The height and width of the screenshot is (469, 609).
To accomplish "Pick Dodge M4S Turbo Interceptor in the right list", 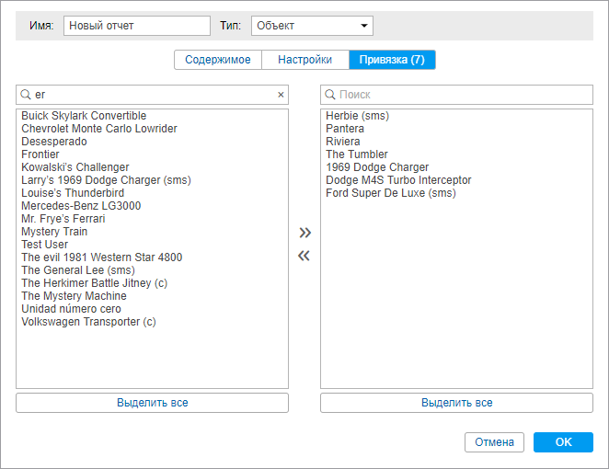I will [398, 180].
